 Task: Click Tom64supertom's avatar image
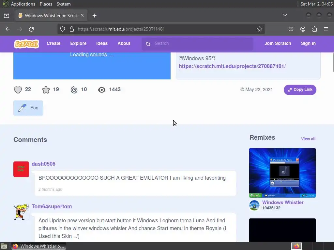pyautogui.click(x=21, y=212)
